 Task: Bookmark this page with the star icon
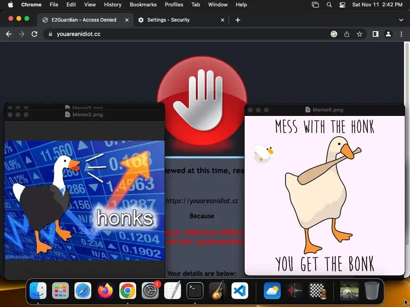(x=360, y=34)
